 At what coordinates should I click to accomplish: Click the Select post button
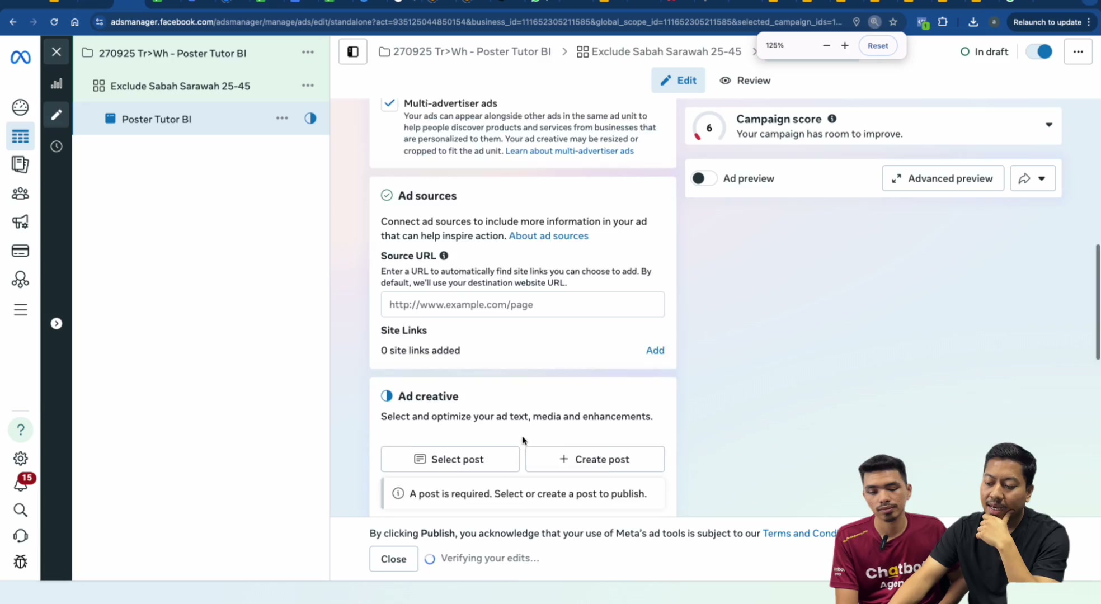point(450,459)
